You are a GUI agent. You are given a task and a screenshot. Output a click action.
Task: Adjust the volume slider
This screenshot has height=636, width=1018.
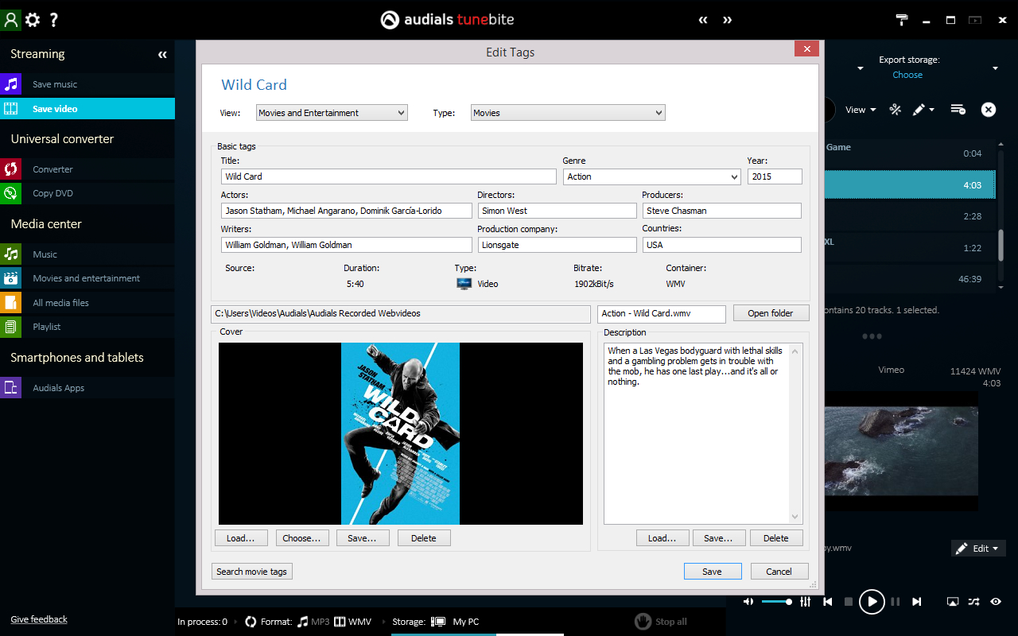pos(775,602)
